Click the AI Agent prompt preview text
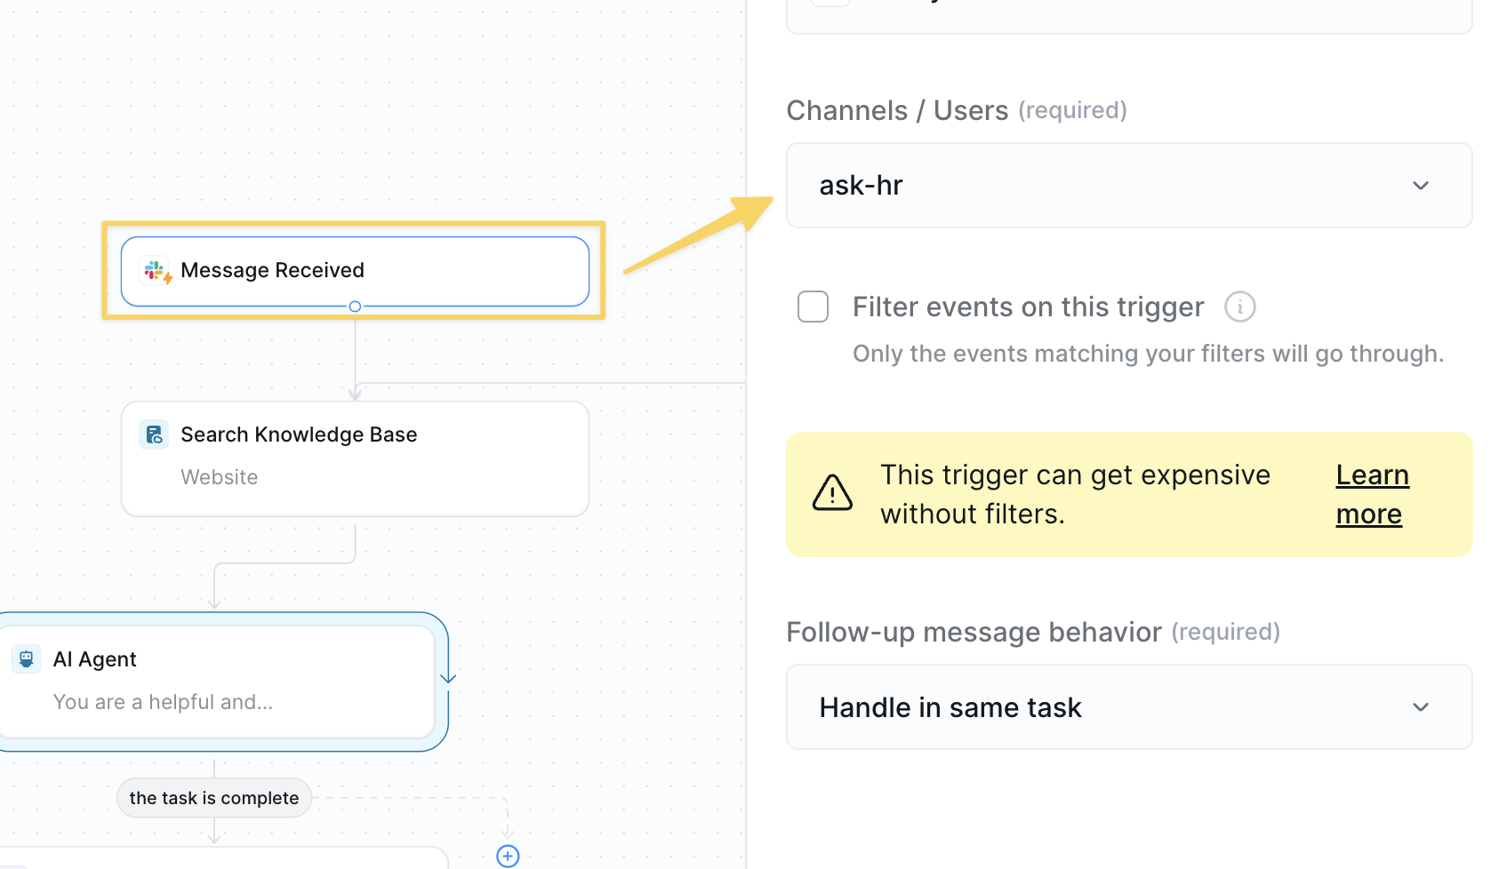Viewport: 1499px width, 869px height. (163, 702)
